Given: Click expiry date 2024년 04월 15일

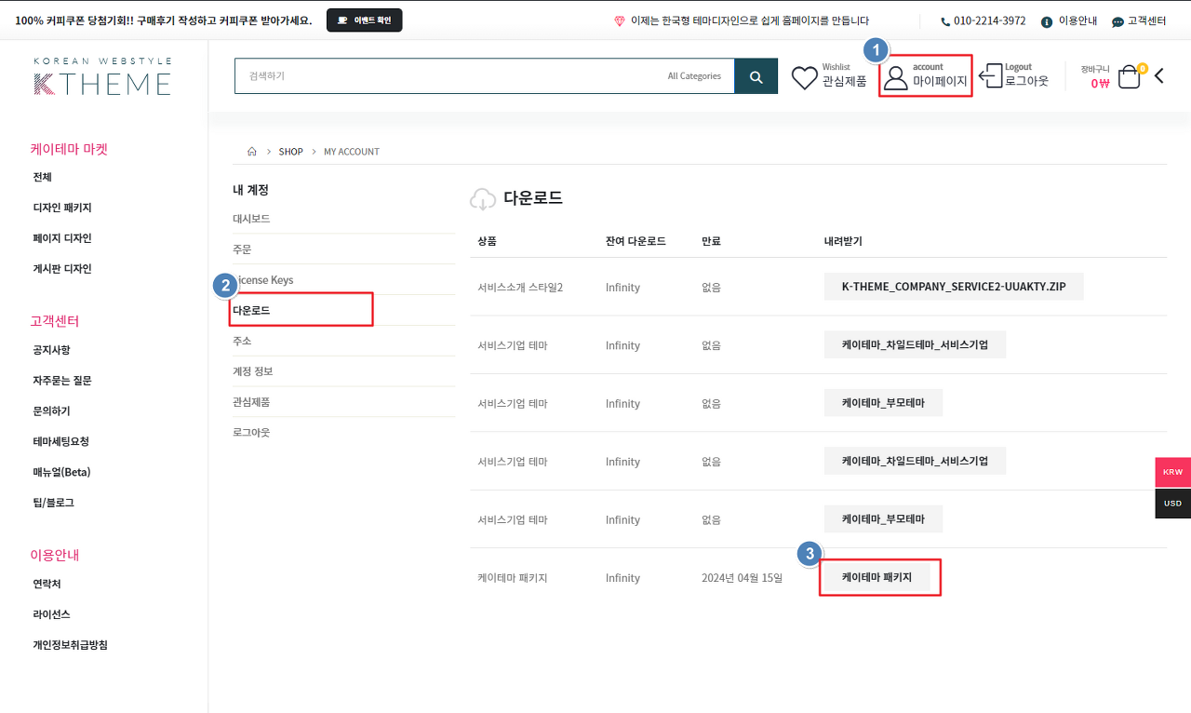Looking at the screenshot, I should coord(742,578).
